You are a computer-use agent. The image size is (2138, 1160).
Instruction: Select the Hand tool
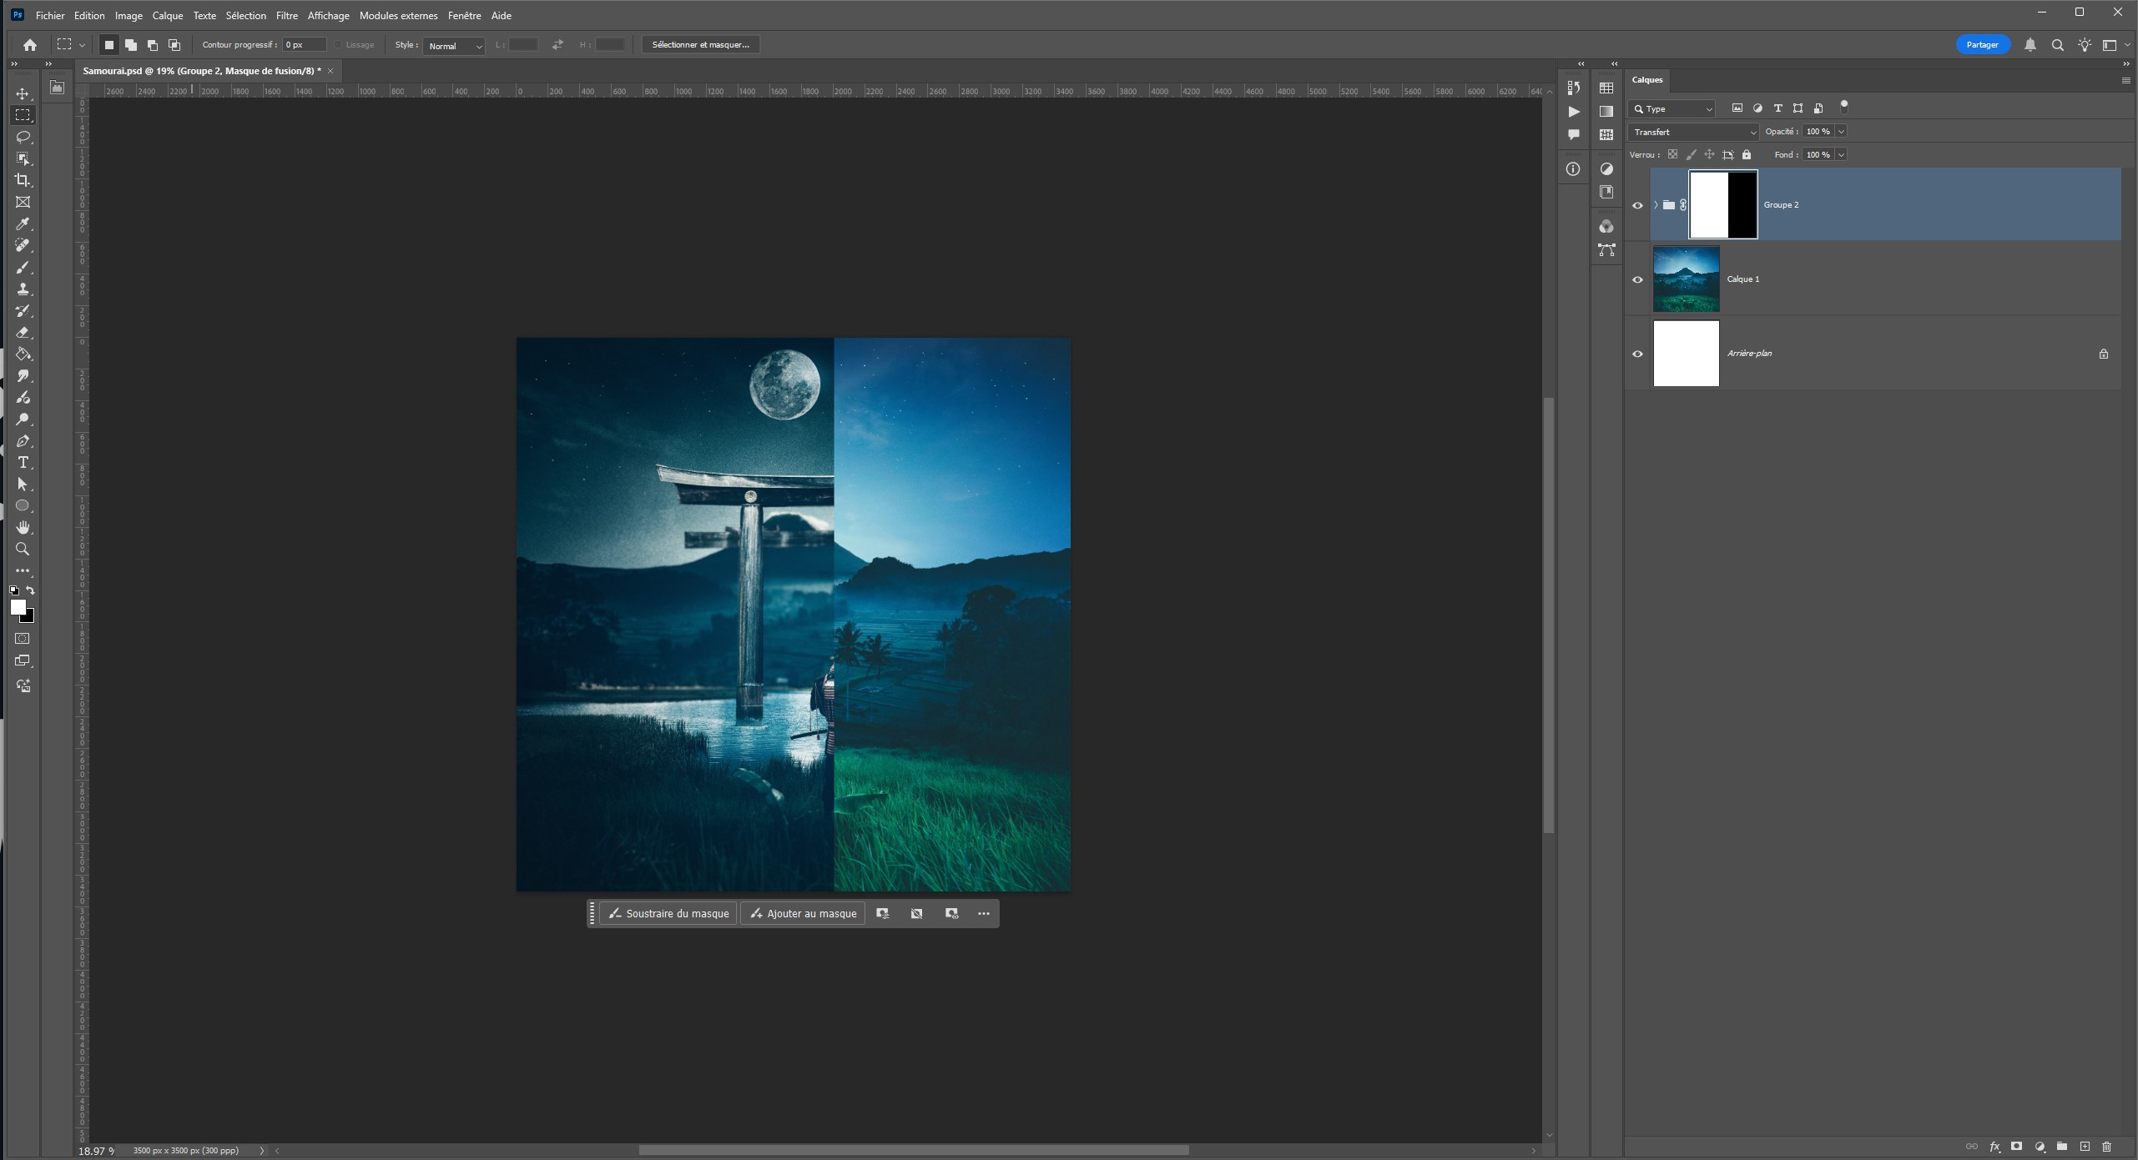coord(23,527)
